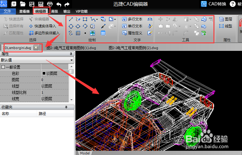The image size is (242, 155).
Task: Click the text style edit icon
Action: (x=150, y=26)
